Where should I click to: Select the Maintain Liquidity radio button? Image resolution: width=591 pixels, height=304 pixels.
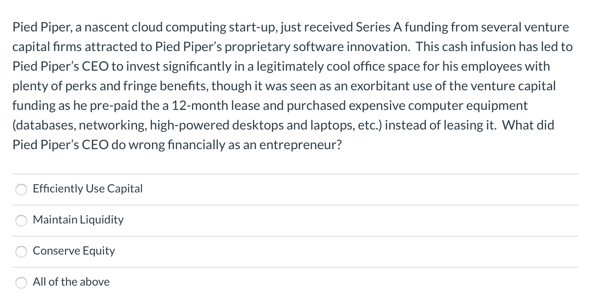(21, 221)
